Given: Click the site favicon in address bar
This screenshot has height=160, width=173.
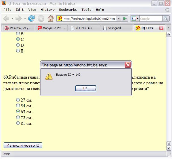Looking at the screenshot, I should [x=60, y=18].
